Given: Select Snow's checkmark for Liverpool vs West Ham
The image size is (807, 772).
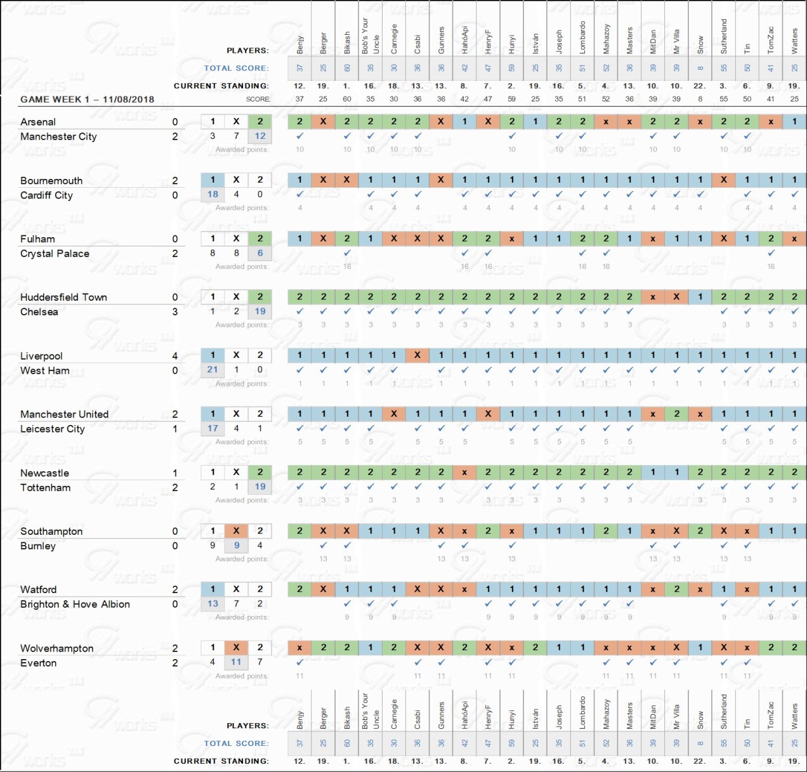Looking at the screenshot, I should coord(700,370).
